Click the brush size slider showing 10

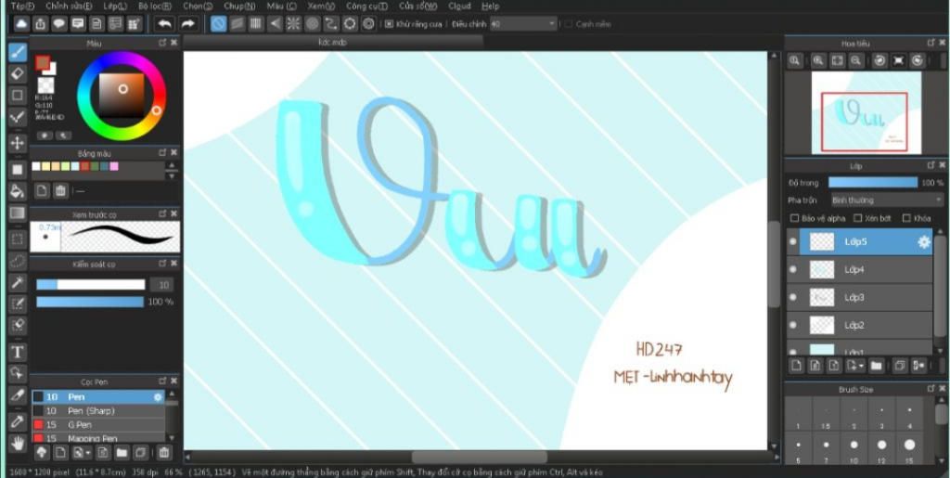(91, 285)
